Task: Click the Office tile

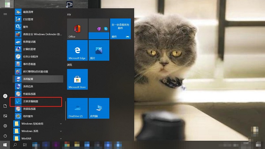Action: tap(77, 29)
